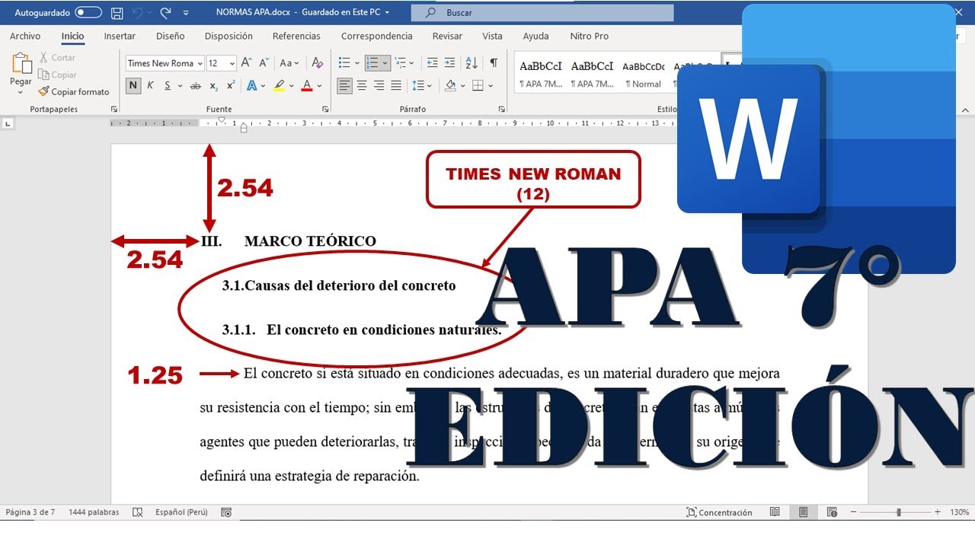
Task: Center align the text
Action: 362,85
